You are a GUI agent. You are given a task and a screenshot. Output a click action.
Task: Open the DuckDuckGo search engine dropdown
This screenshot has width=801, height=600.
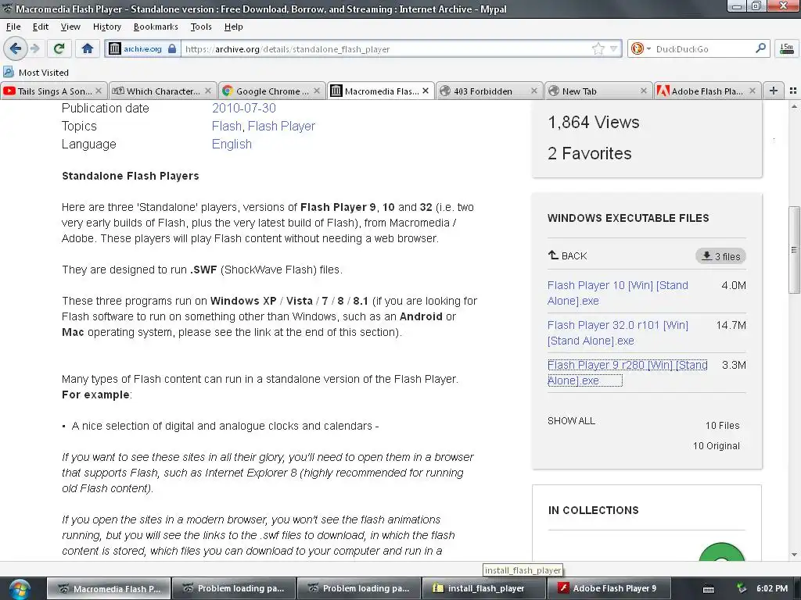(641, 49)
